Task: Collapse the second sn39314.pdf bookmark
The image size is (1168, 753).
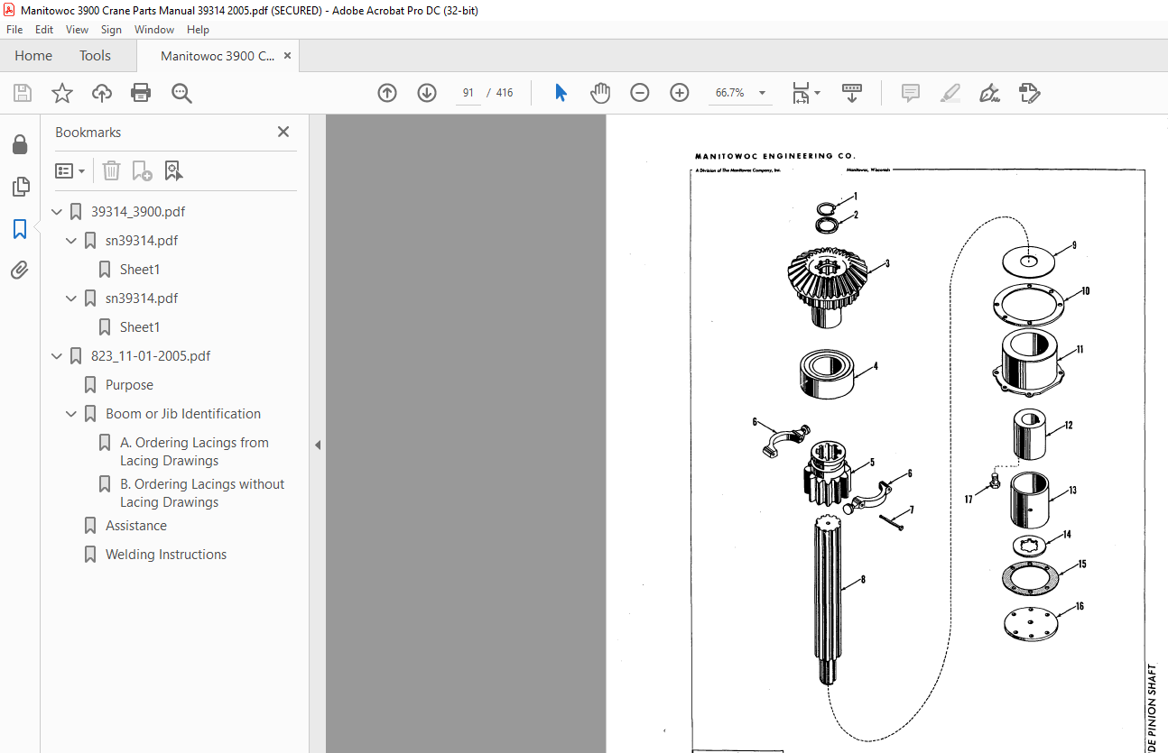Action: pyautogui.click(x=72, y=298)
